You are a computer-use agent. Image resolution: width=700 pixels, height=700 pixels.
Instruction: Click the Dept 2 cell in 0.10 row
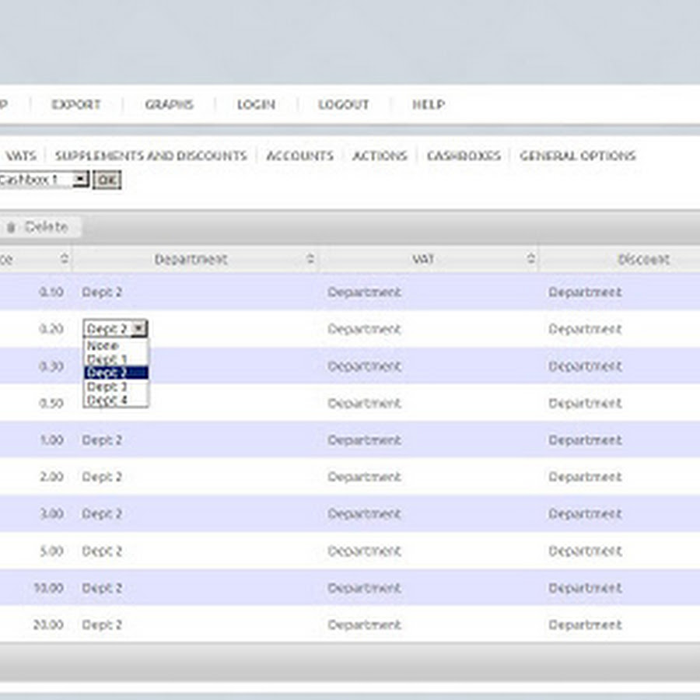pos(103,292)
